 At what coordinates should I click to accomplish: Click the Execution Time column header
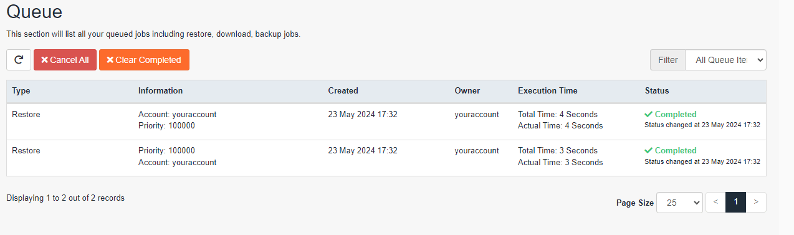(547, 90)
